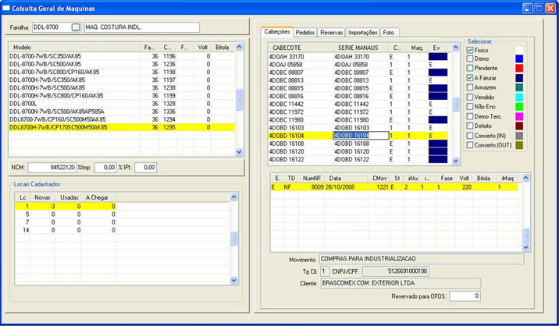Click the cyan Vendido color swatch
This screenshot has height=326, width=559.
point(519,97)
